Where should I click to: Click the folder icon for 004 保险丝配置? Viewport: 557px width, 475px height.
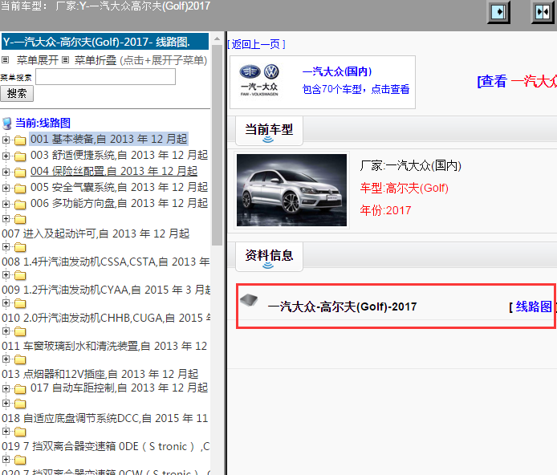[x=20, y=173]
